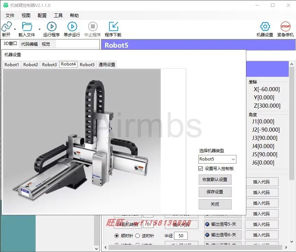Viewport: 296px width, 252px height.
Task: Click the disabled 中止程序 stop icon
Action: click(x=92, y=26)
